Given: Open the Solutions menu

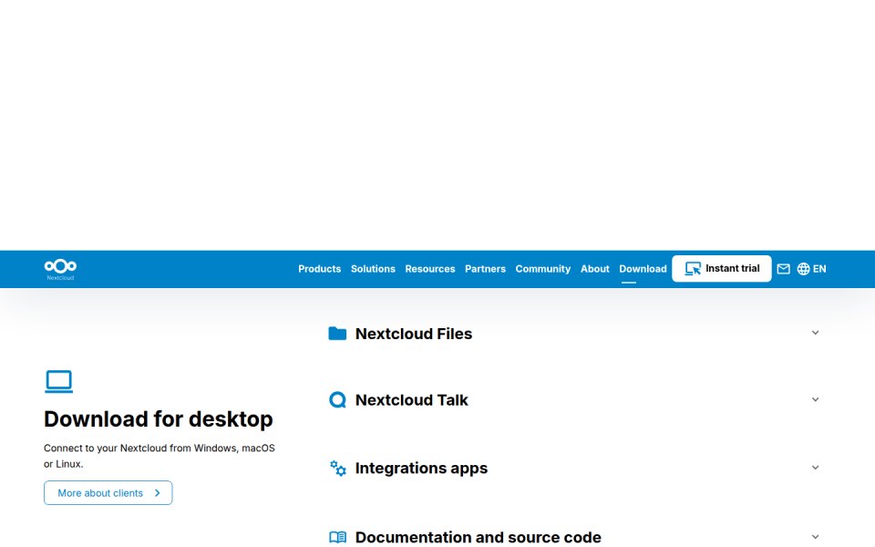Looking at the screenshot, I should coord(373,269).
